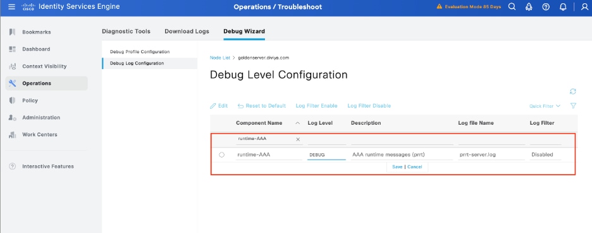
Task: Click the Log file Name column header
Action: point(476,123)
